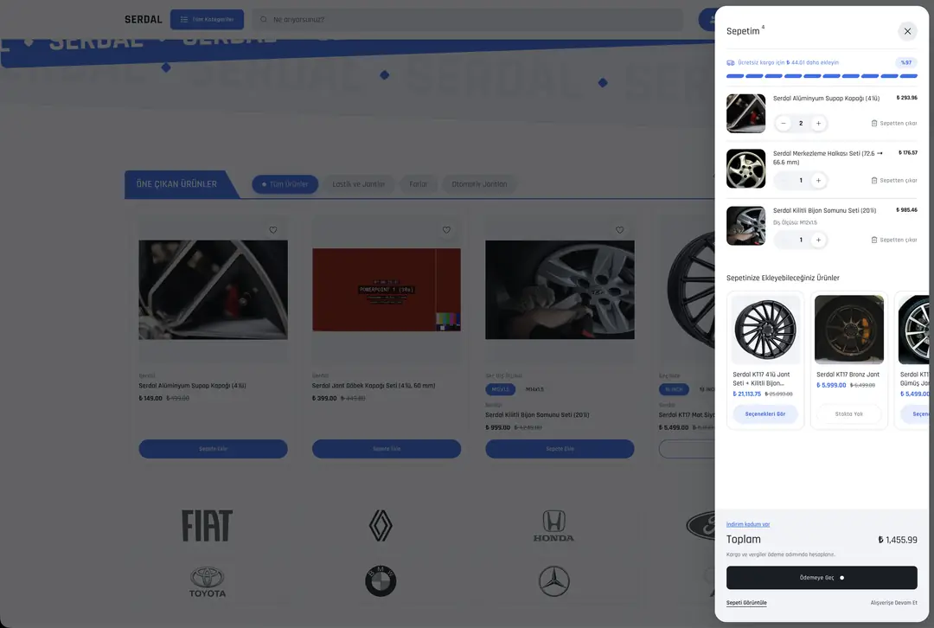Select the M14x1.5 thread size option
The width and height of the screenshot is (934, 628).
point(534,389)
